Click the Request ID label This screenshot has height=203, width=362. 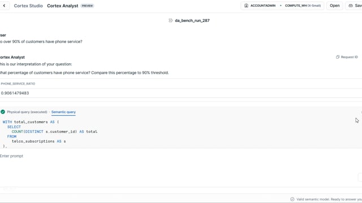pyautogui.click(x=349, y=57)
